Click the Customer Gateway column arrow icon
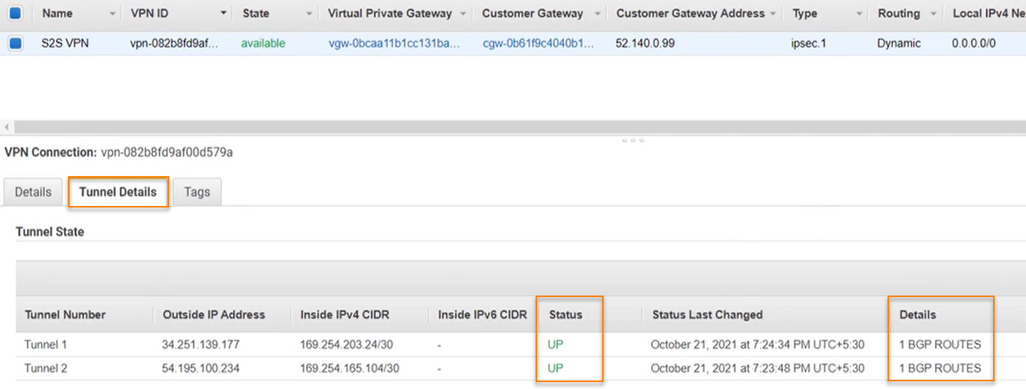Viewport: 1026px width, 389px height. [x=598, y=14]
